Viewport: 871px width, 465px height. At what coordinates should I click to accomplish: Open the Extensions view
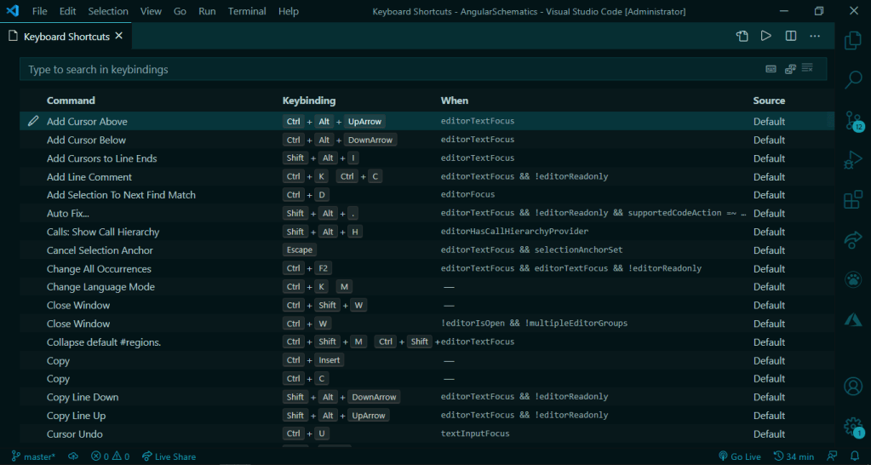point(852,200)
